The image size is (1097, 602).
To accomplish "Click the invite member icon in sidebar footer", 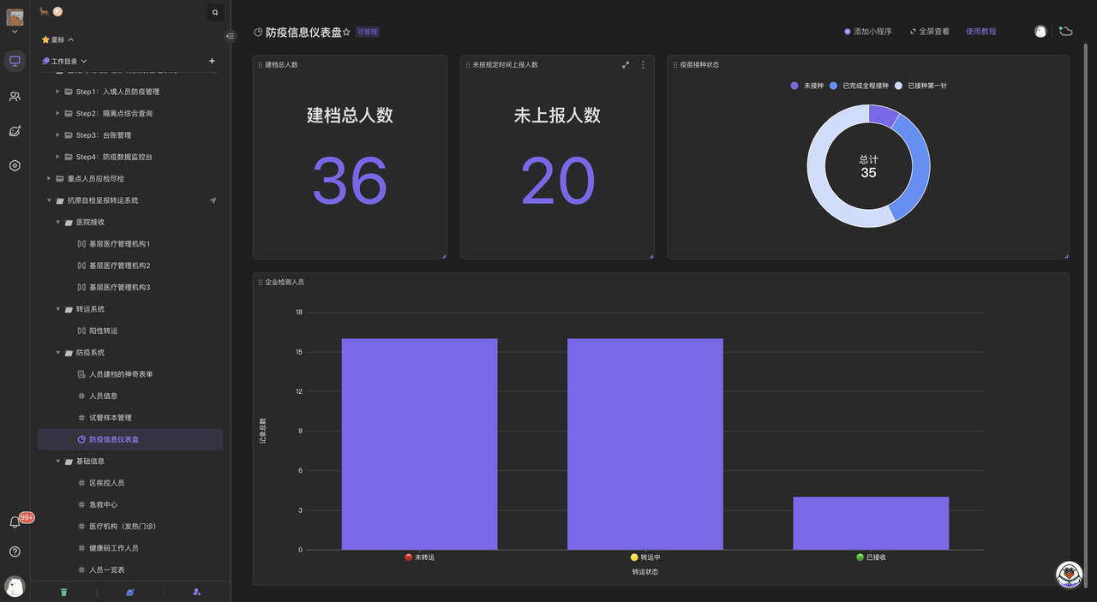I will tap(197, 592).
